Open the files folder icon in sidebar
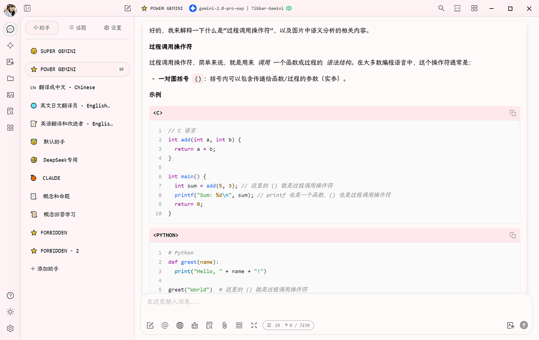Image resolution: width=539 pixels, height=340 pixels. (10, 78)
